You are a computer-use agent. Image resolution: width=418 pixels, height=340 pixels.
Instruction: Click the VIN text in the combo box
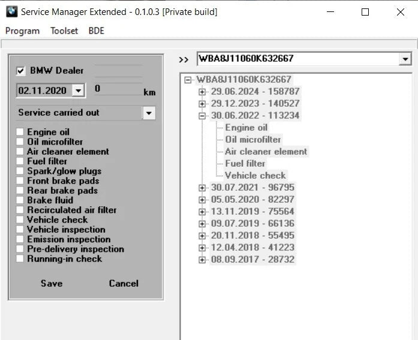pyautogui.click(x=246, y=58)
